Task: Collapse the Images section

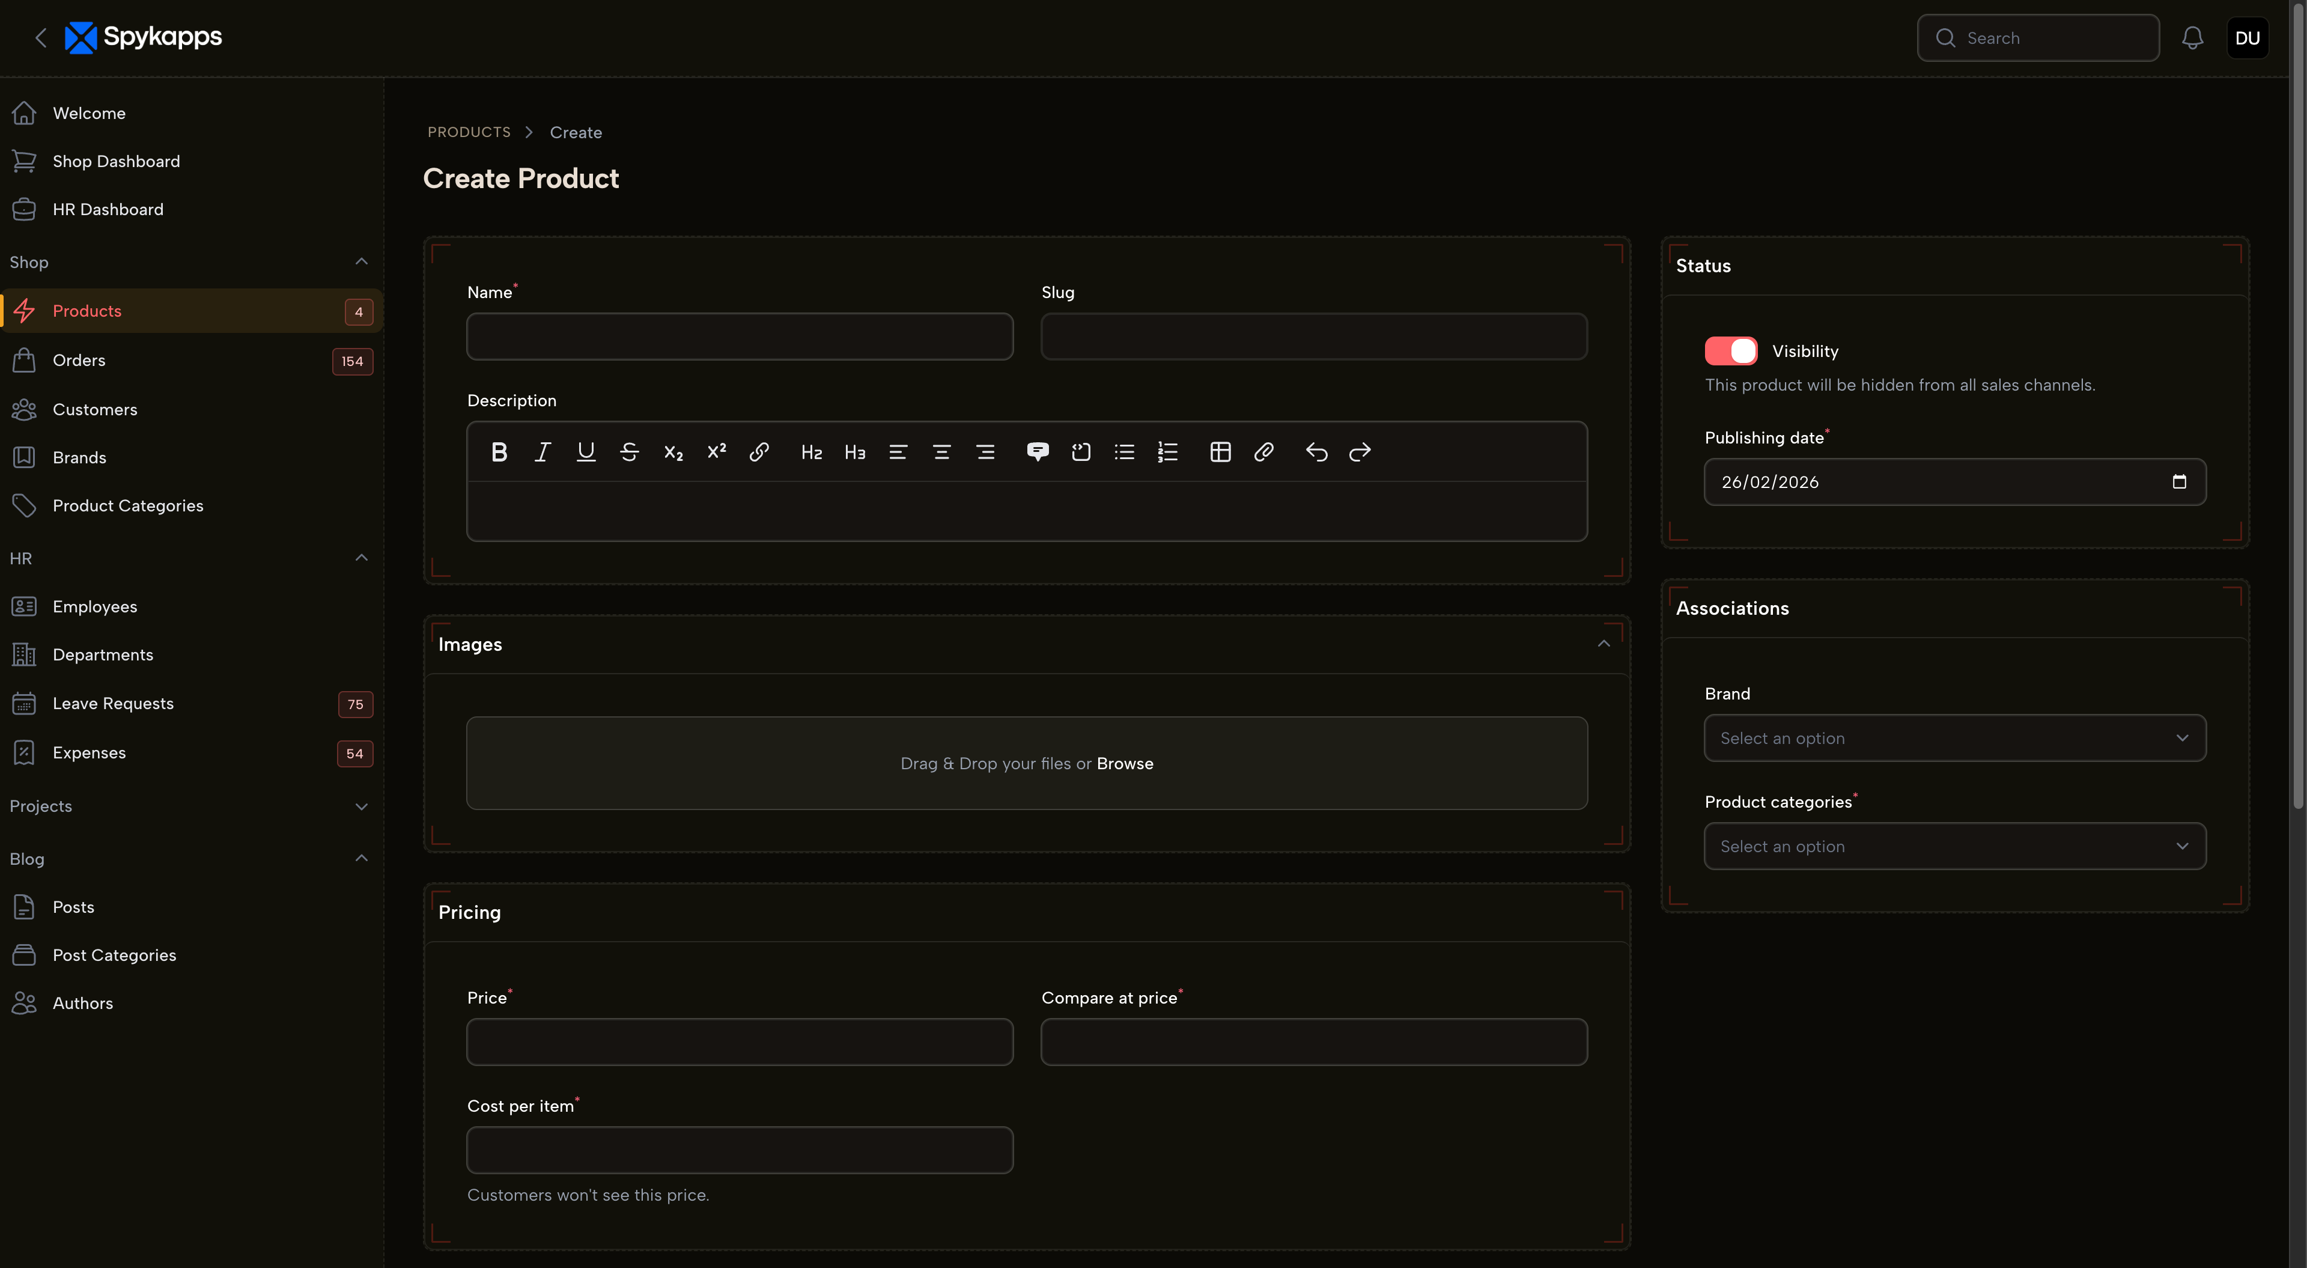Action: [1603, 644]
